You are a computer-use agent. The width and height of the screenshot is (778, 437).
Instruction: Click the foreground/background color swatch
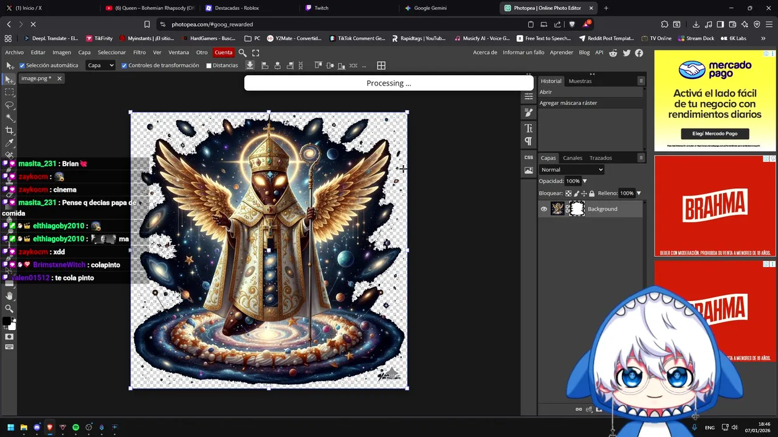pos(9,323)
